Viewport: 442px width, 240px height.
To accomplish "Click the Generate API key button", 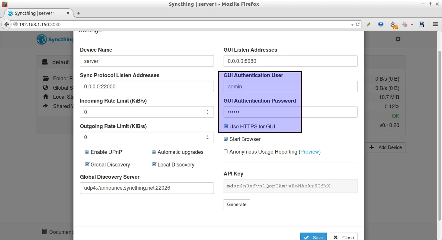I will [x=237, y=205].
